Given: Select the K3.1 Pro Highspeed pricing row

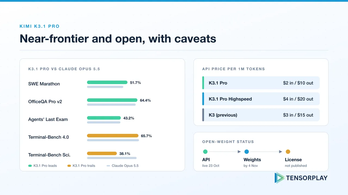Looking at the screenshot, I should (x=261, y=99).
